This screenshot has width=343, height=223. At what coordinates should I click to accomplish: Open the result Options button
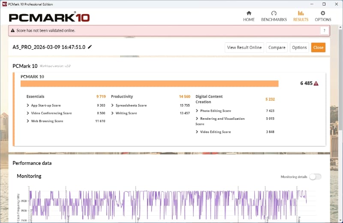pyautogui.click(x=299, y=48)
